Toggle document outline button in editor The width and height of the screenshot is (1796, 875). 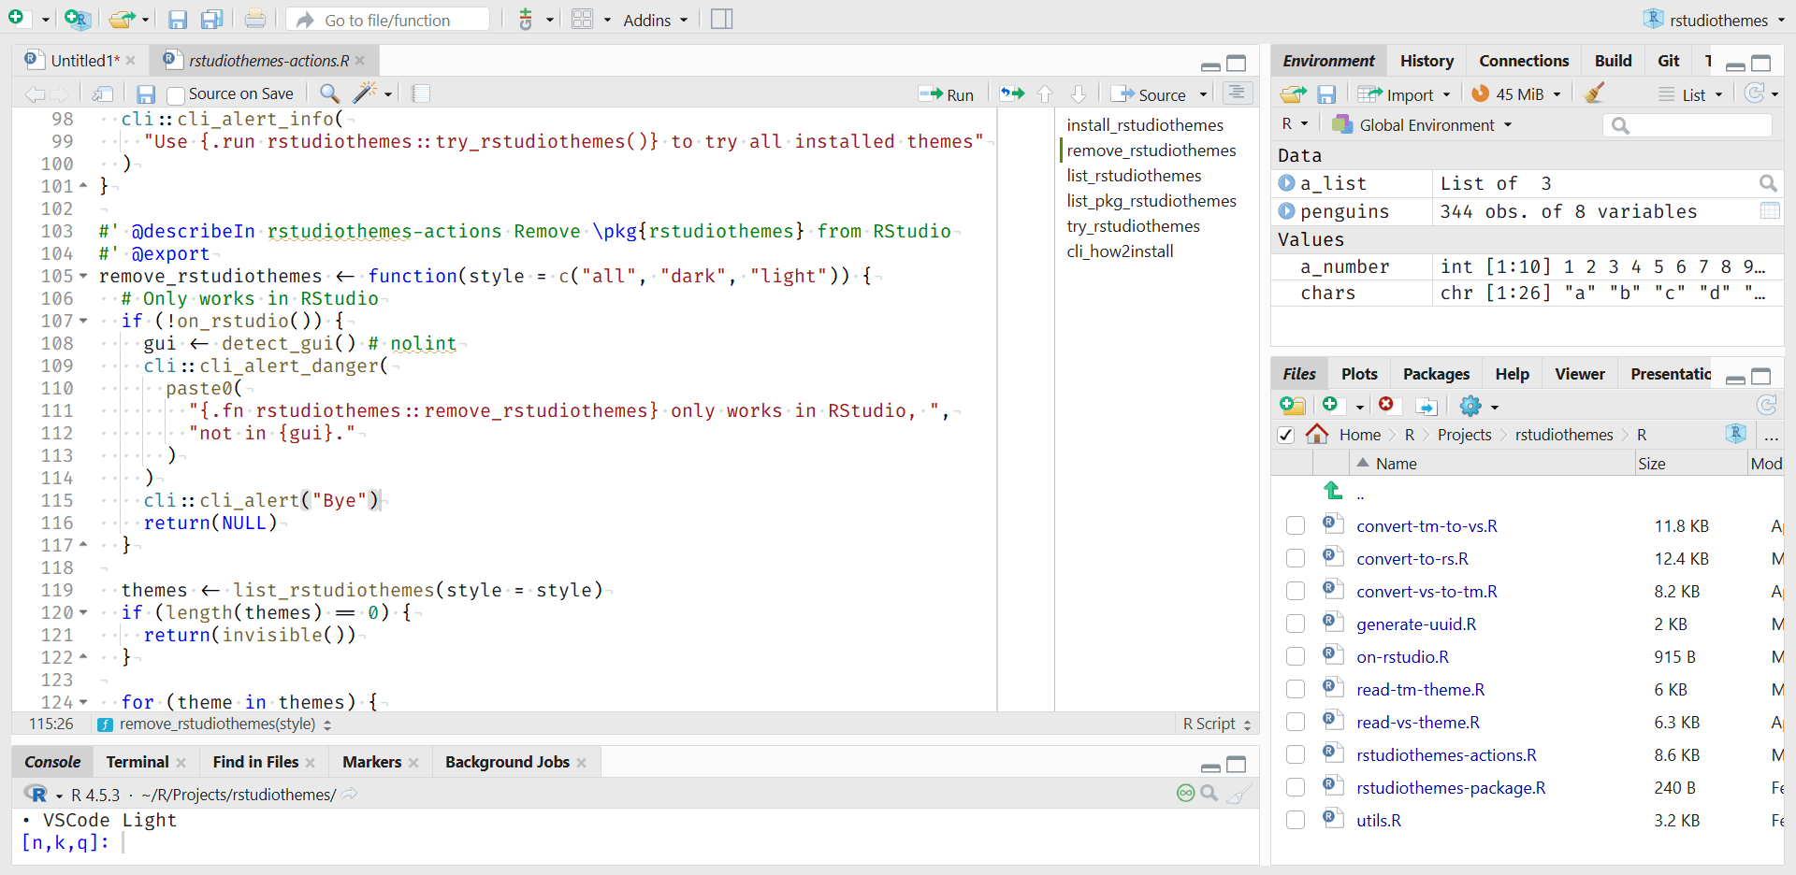click(1237, 93)
